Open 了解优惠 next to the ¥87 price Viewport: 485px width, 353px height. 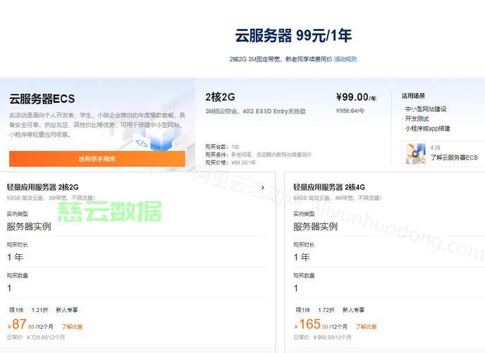(72, 326)
